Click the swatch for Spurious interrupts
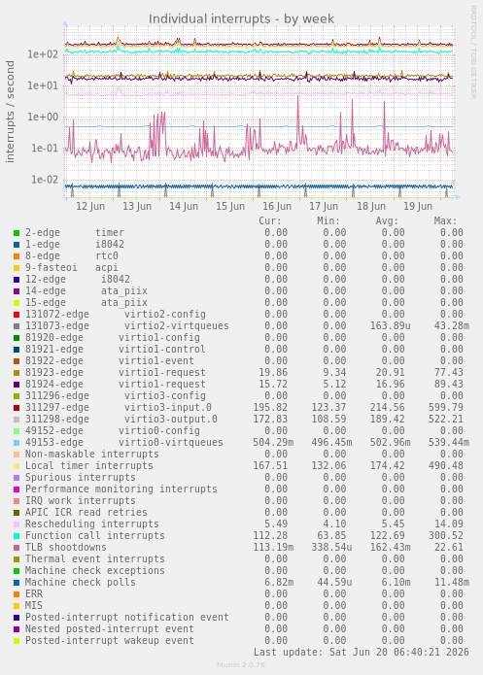Image resolution: width=483 pixels, height=675 pixels. pos(17,478)
